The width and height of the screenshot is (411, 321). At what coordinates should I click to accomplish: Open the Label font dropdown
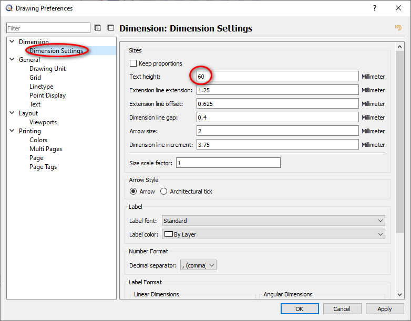click(x=273, y=221)
